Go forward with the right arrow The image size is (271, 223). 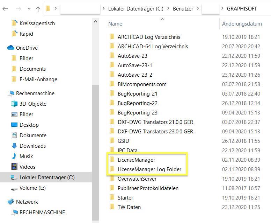[x=19, y=9]
